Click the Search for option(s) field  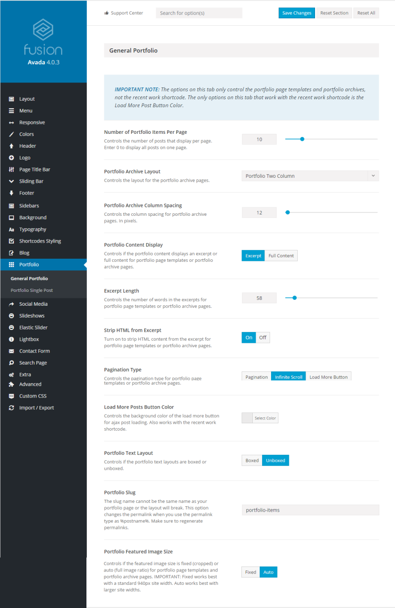coord(199,13)
